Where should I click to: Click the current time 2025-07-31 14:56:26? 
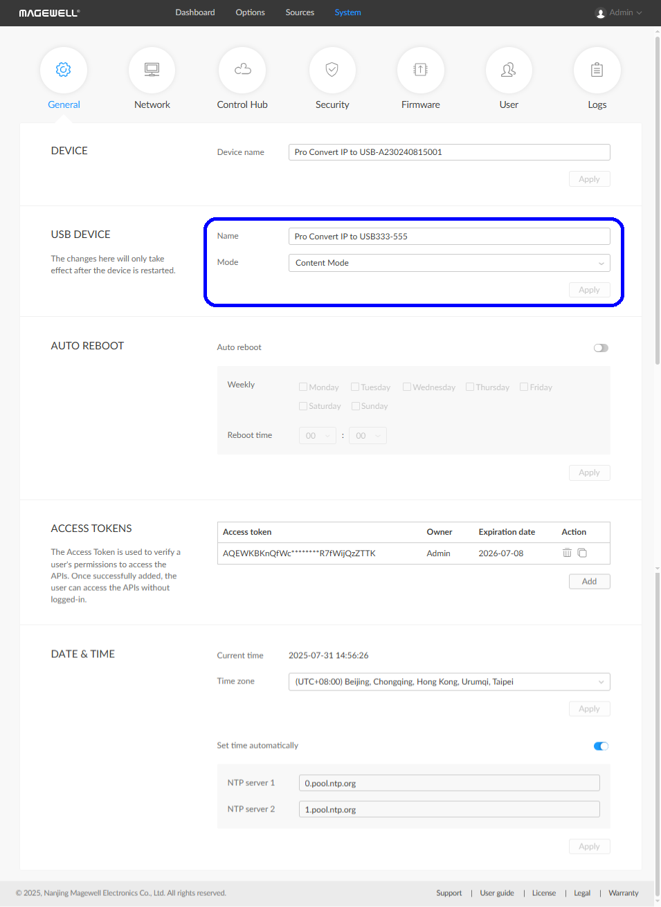click(329, 655)
